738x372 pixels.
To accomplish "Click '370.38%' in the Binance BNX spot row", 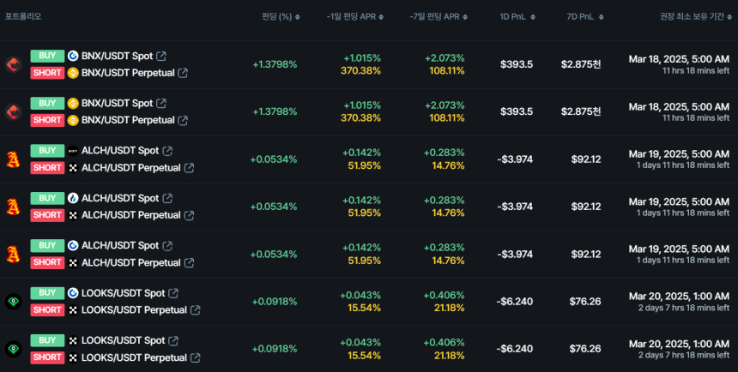I will coord(360,118).
